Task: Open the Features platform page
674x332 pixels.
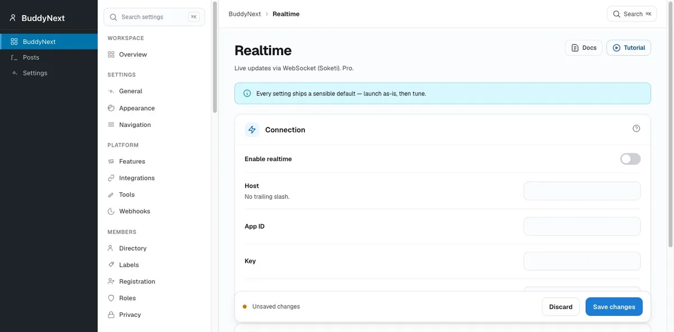Action: 154,161
